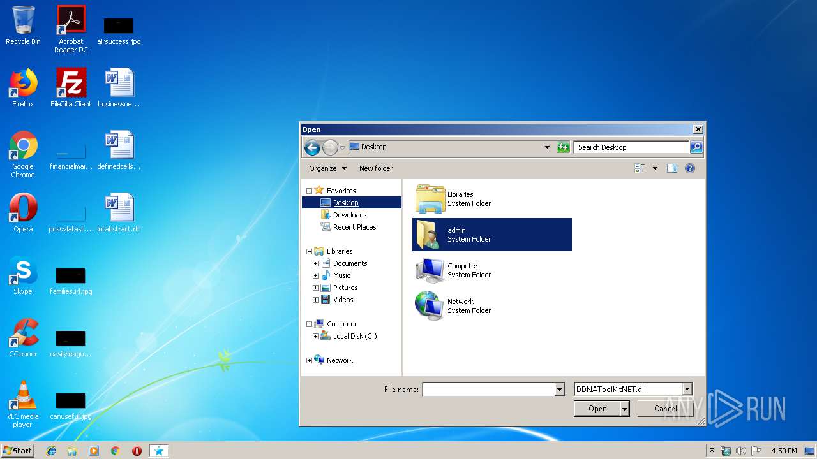Click the Back navigation arrow in Open dialog

click(x=312, y=148)
